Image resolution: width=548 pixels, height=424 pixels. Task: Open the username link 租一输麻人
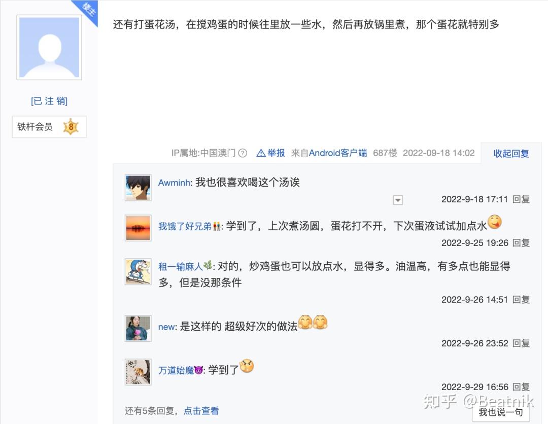(180, 266)
